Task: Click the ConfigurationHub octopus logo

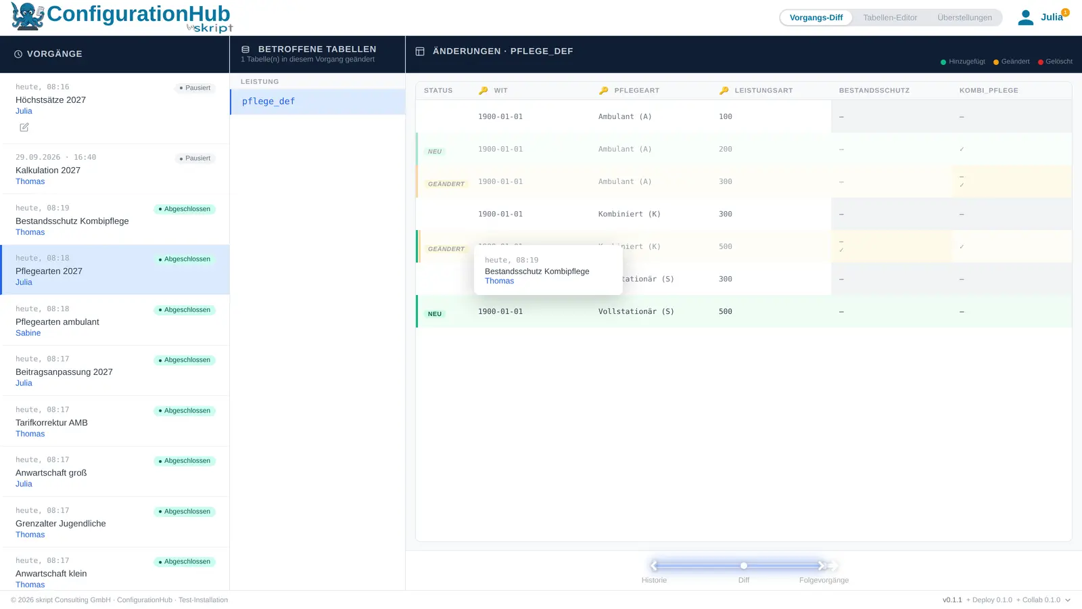Action: tap(27, 16)
